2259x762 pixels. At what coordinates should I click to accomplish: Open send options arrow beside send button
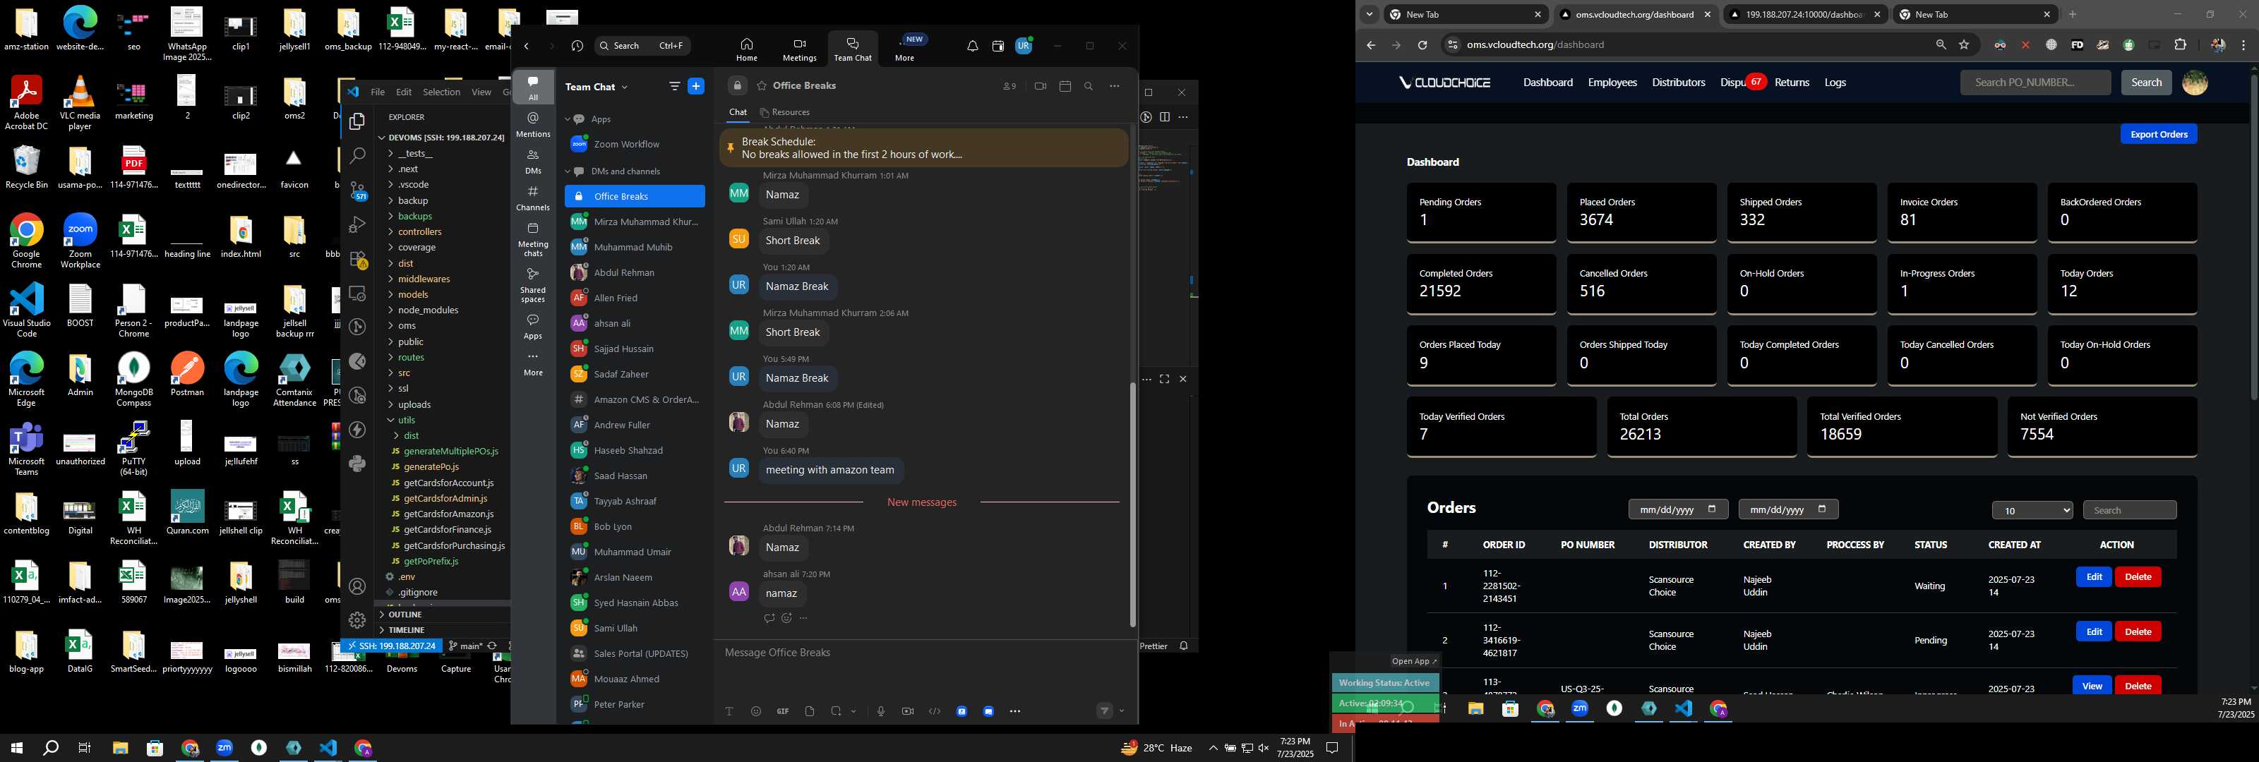point(1122,711)
